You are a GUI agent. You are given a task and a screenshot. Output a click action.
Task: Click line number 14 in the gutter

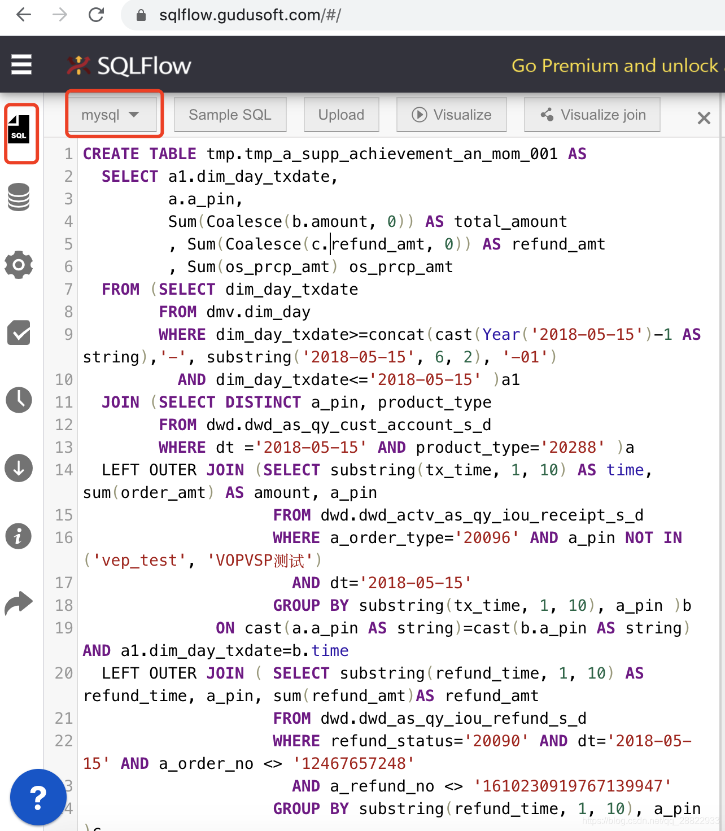point(64,470)
